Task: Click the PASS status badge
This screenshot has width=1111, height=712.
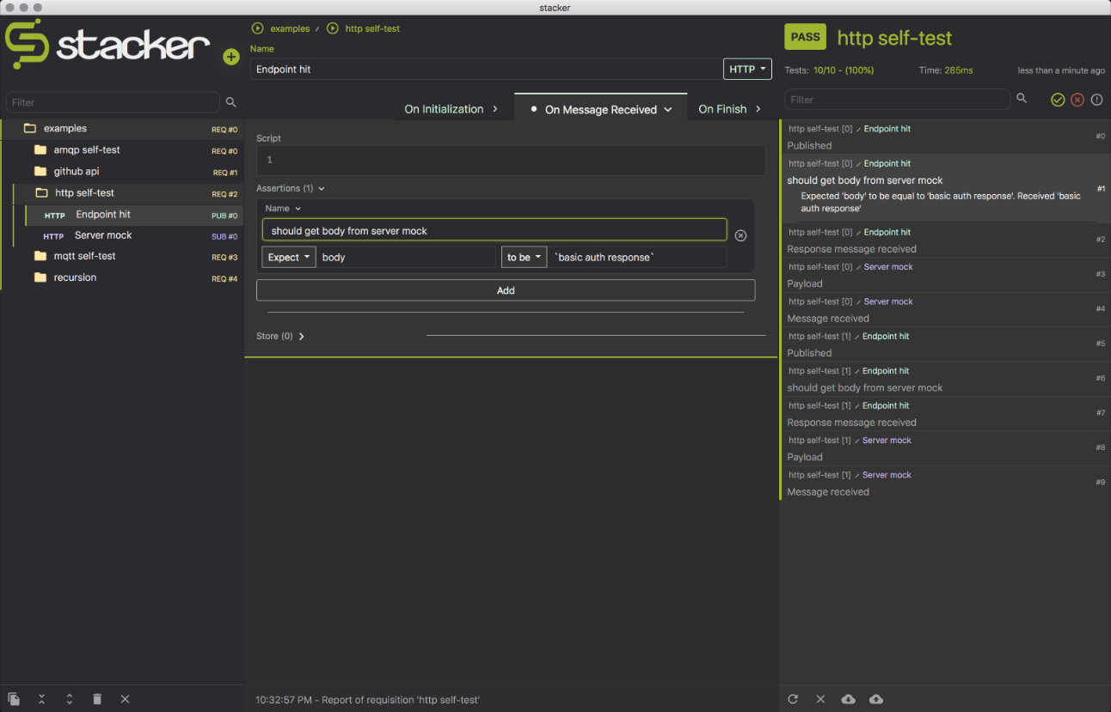Action: [805, 37]
